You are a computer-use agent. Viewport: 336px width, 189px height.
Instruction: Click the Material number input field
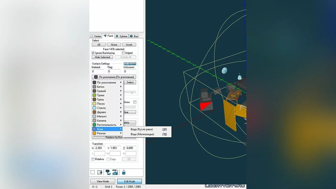point(98,72)
